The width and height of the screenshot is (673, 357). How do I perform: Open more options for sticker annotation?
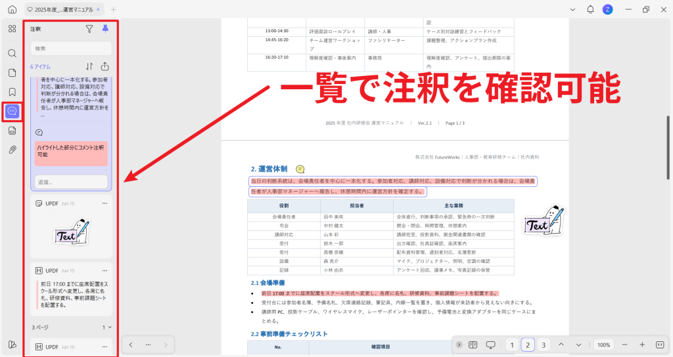tap(104, 203)
